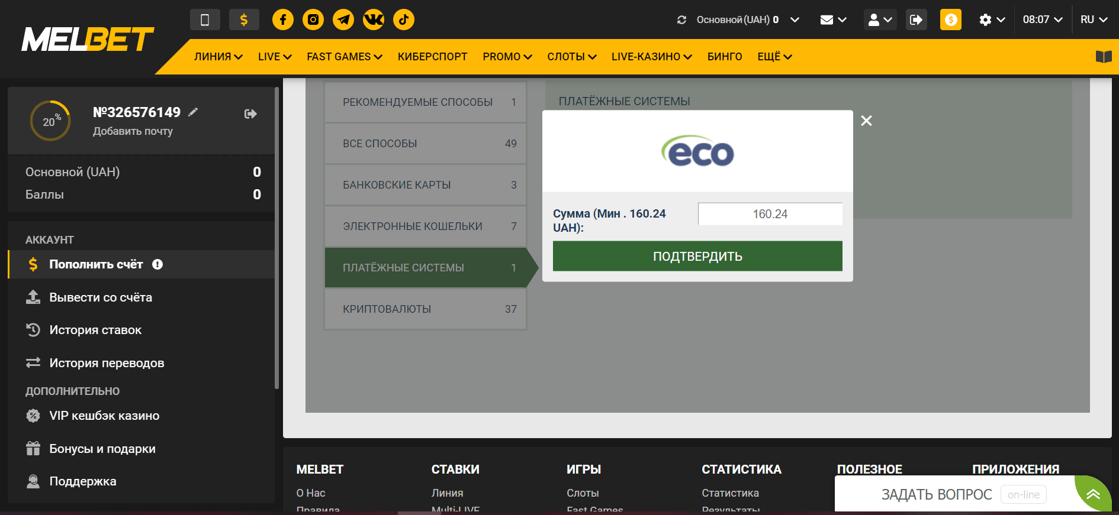The height and width of the screenshot is (515, 1119).
Task: Open the СЛОТЫ menu
Action: (572, 57)
